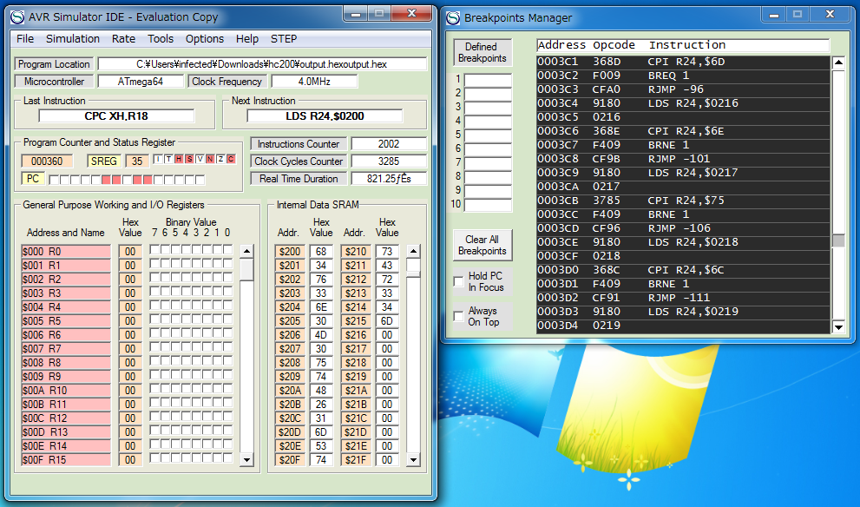Click Breakpoints Manager scroll down arrow
Image resolution: width=860 pixels, height=507 pixels.
point(838,327)
